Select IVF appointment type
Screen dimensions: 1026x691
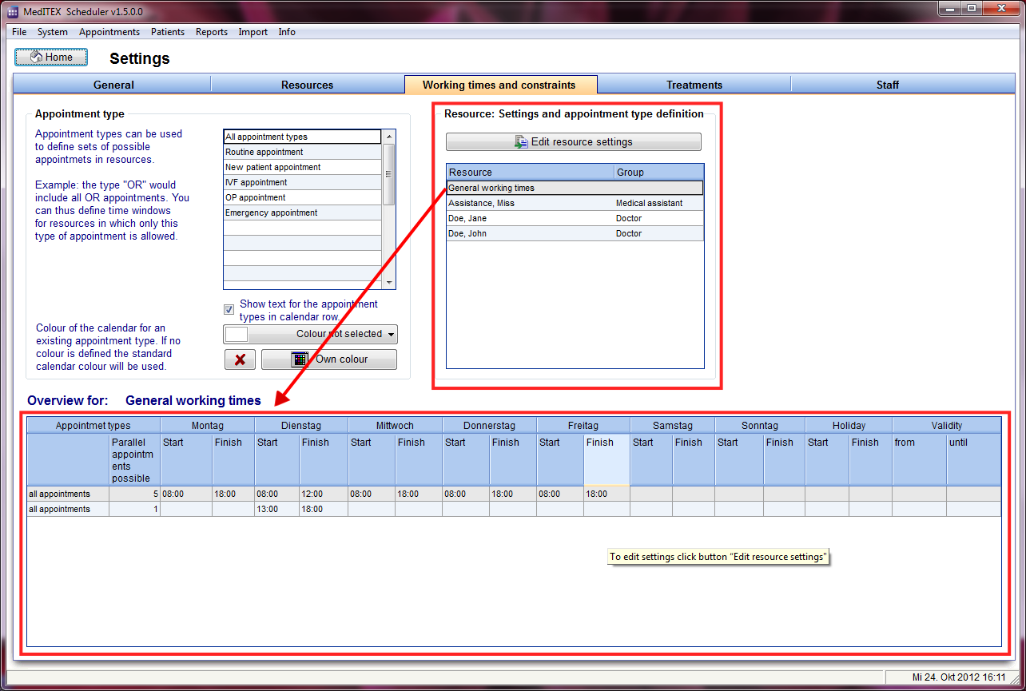pos(302,182)
